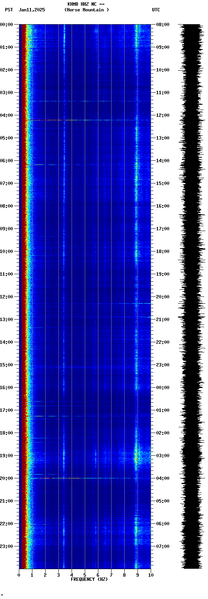Click the red low-frequency band in the spectrogram
Screen dimensions: 208x599
[x=23, y=296]
